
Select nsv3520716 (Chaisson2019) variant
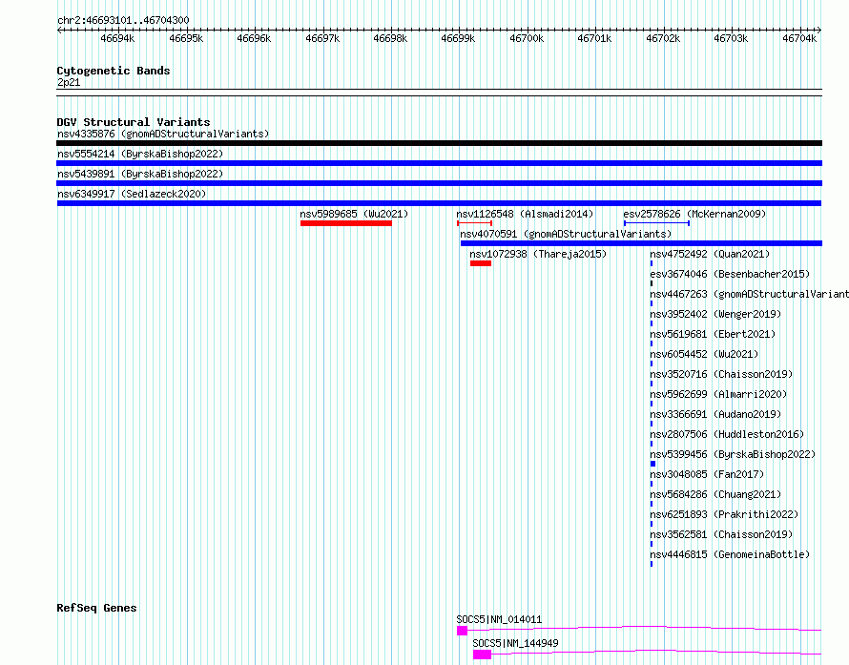click(721, 374)
